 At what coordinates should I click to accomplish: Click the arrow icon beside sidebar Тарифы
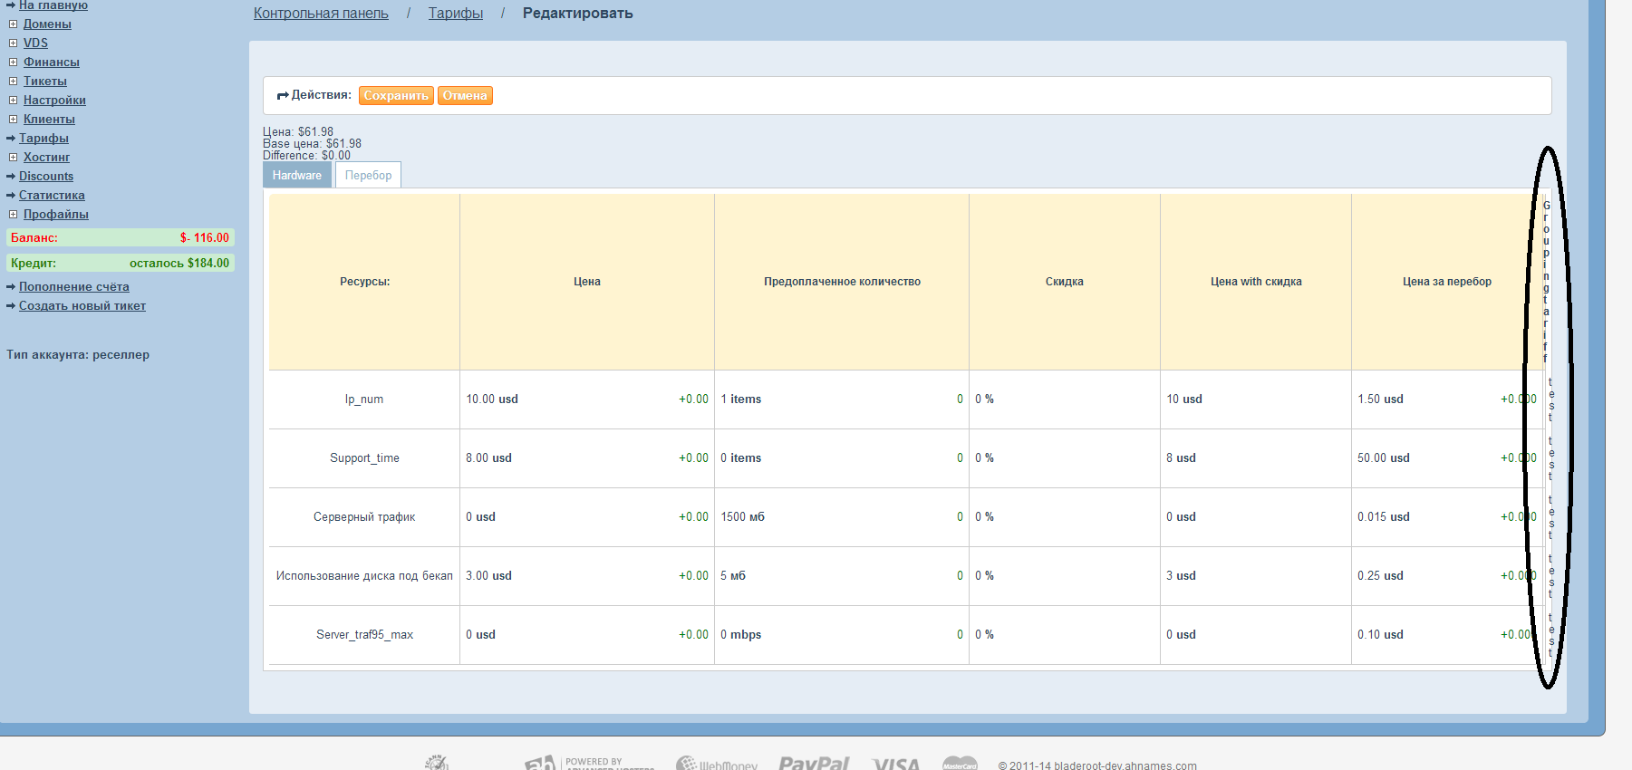(x=11, y=139)
